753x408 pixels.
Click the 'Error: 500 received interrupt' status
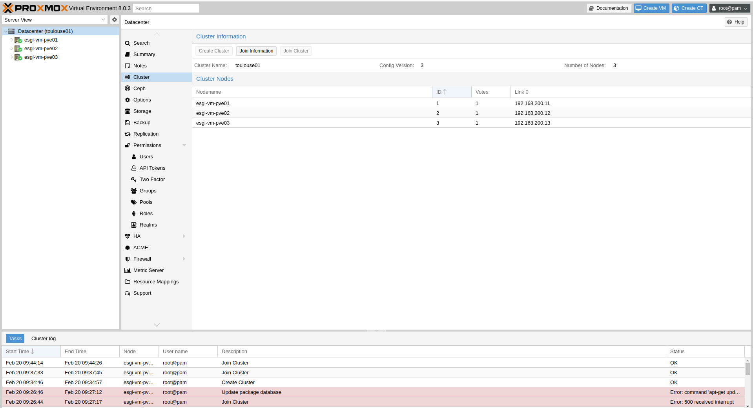pyautogui.click(x=702, y=402)
